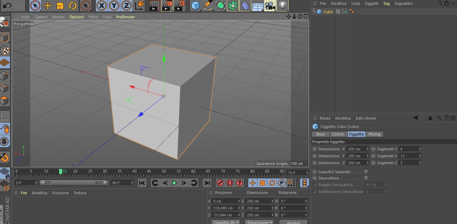Viewport: 457px width, 224px height.
Task: Toggle the Autokeying button
Action: click(230, 183)
